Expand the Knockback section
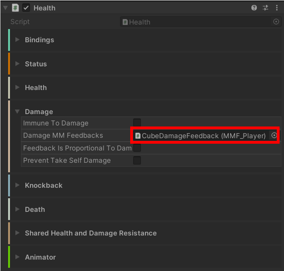The image size is (284, 271). tap(17, 185)
